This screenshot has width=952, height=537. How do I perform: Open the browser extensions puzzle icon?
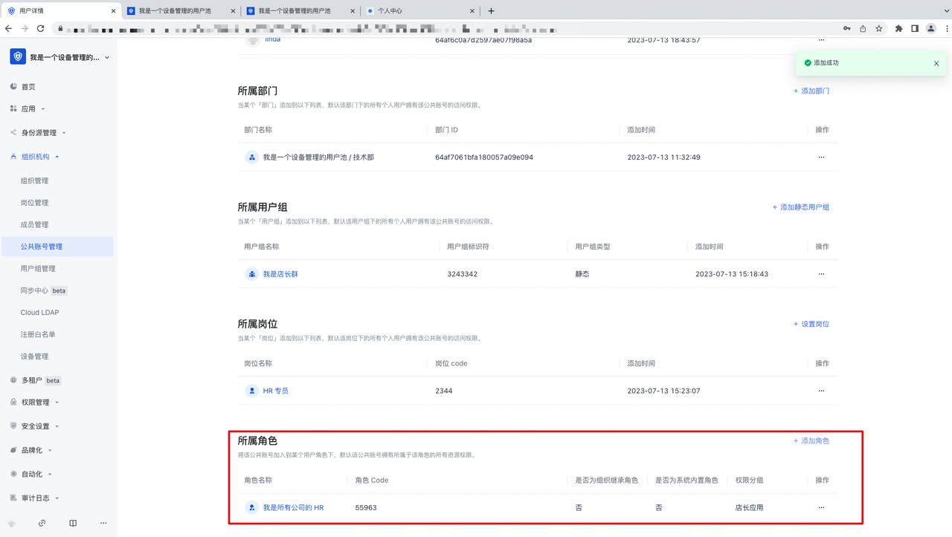tap(898, 28)
